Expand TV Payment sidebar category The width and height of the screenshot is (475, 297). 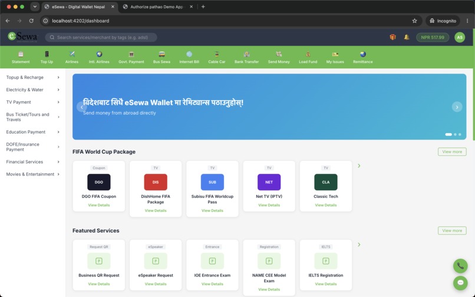pyautogui.click(x=33, y=102)
